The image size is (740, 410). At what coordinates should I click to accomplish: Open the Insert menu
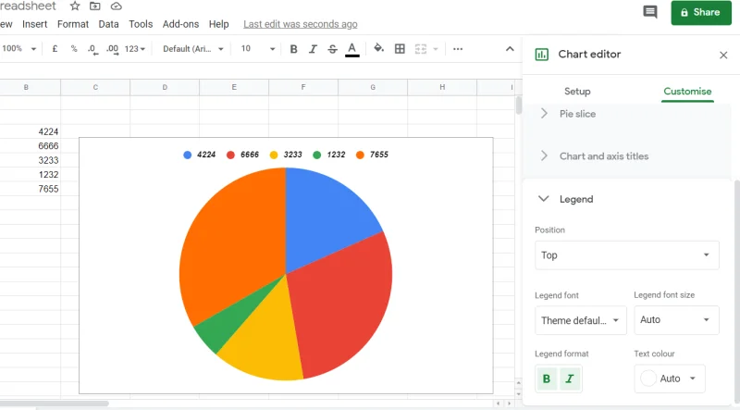pyautogui.click(x=35, y=24)
